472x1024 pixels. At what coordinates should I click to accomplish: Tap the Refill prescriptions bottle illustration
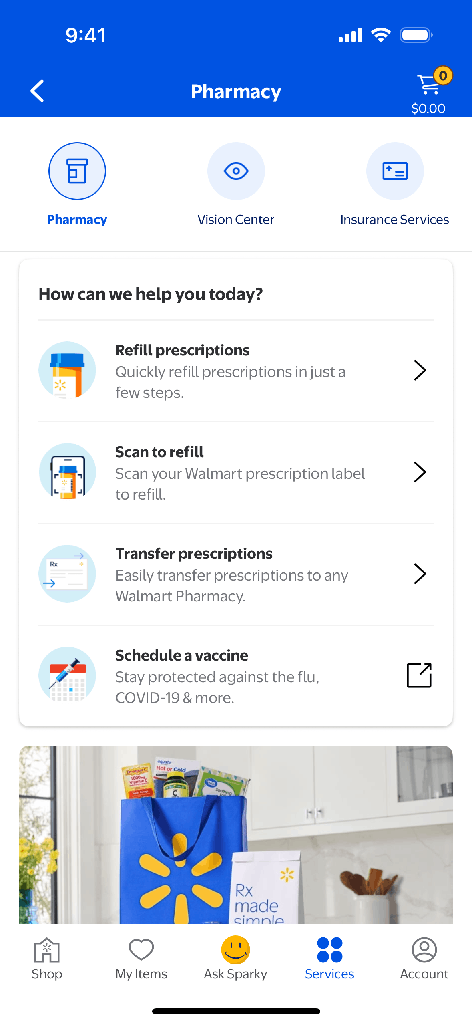67,370
